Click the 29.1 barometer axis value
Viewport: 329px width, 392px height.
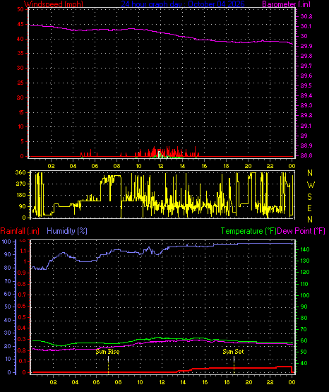point(306,126)
